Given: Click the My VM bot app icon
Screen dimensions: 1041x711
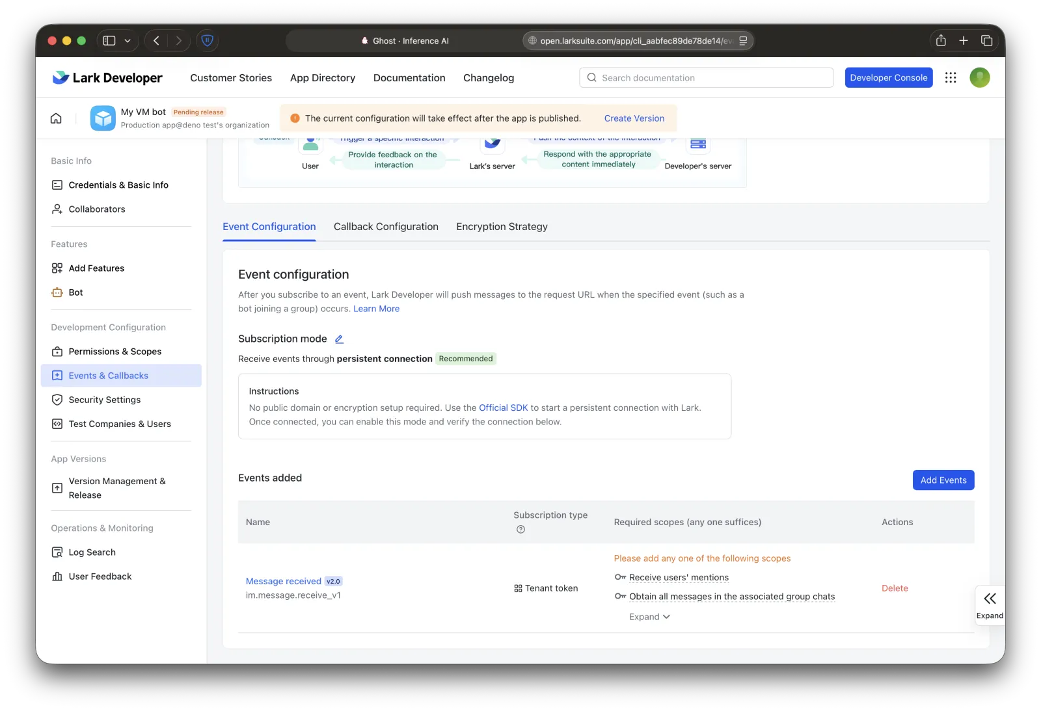Looking at the screenshot, I should 103,118.
